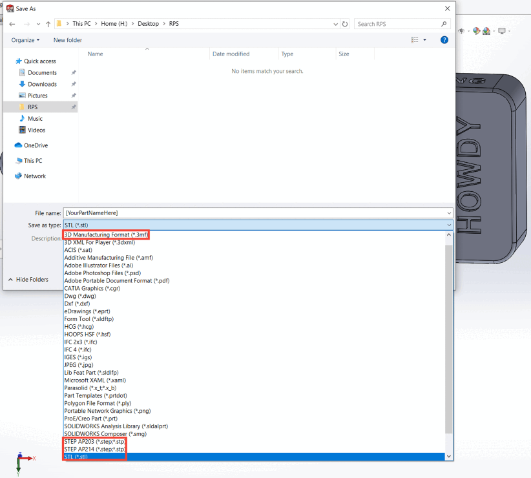The image size is (531, 478).
Task: Select This PC in the navigation pane
Action: [x=33, y=161]
